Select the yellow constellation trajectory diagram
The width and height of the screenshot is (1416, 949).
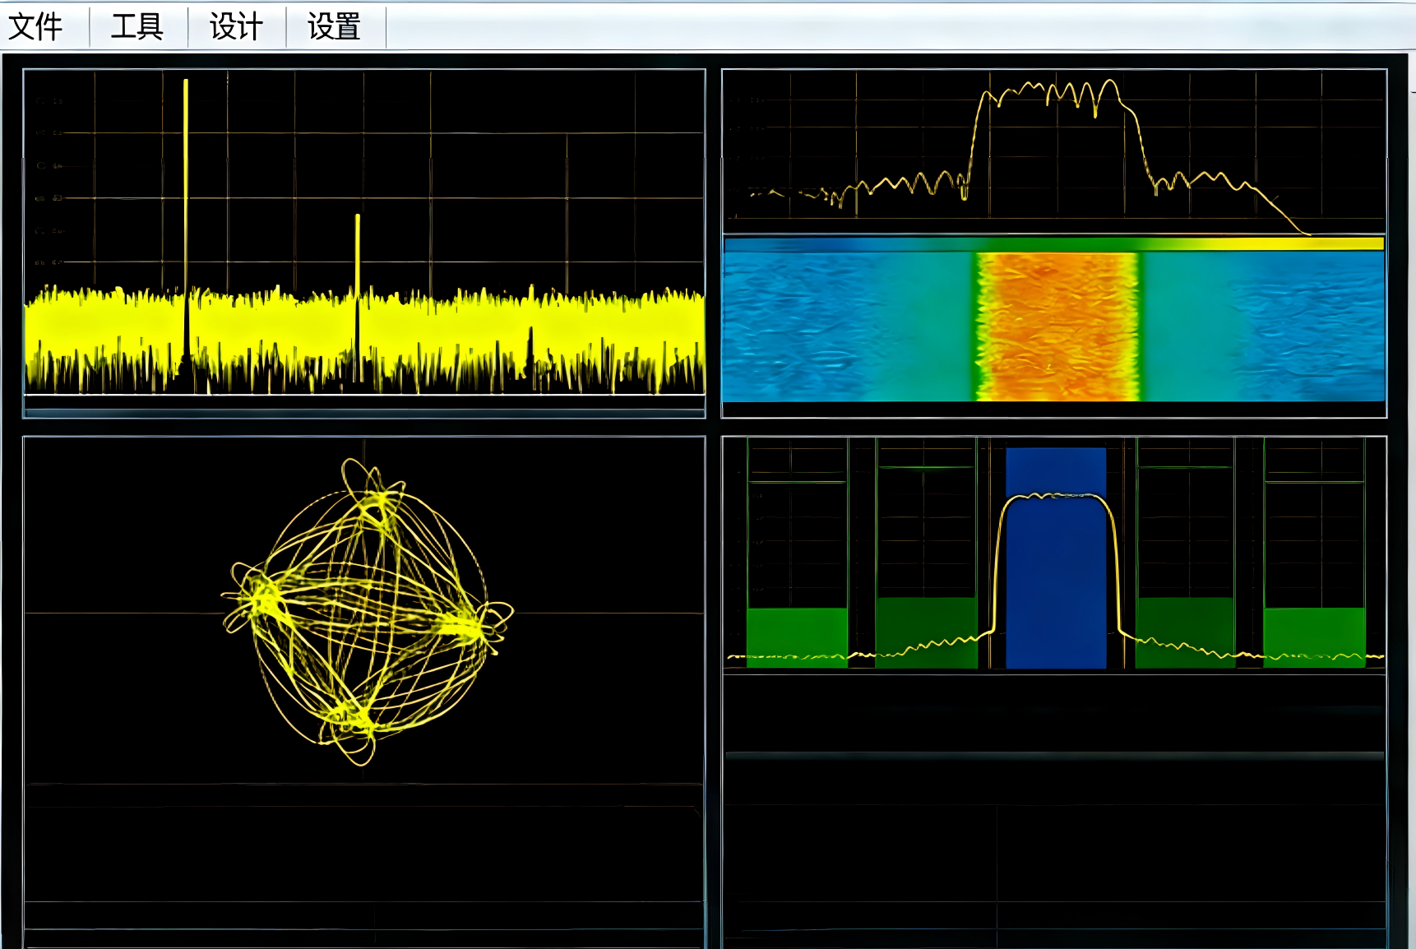click(367, 612)
